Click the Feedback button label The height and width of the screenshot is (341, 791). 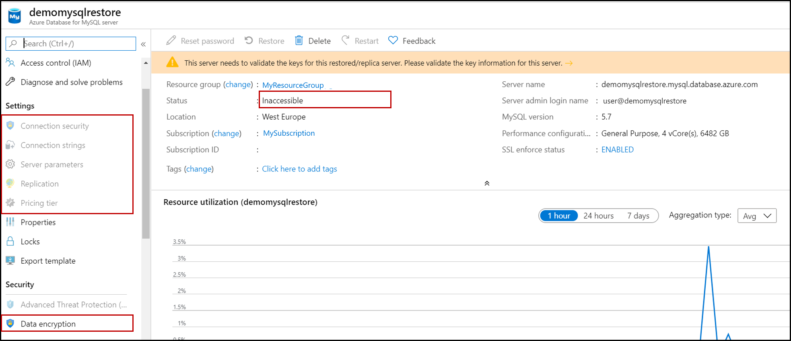tap(419, 41)
